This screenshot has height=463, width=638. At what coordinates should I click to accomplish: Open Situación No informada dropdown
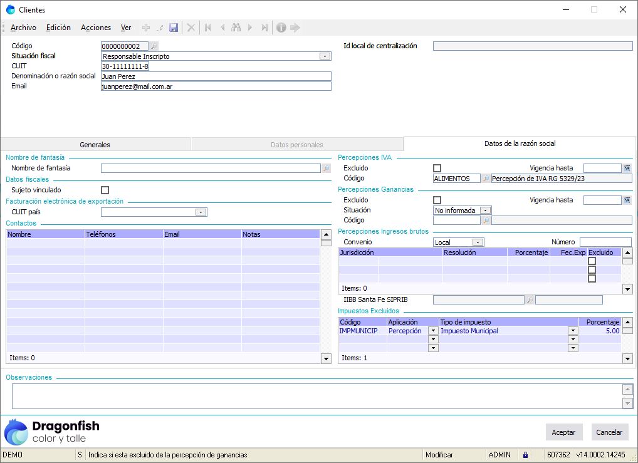(x=485, y=211)
